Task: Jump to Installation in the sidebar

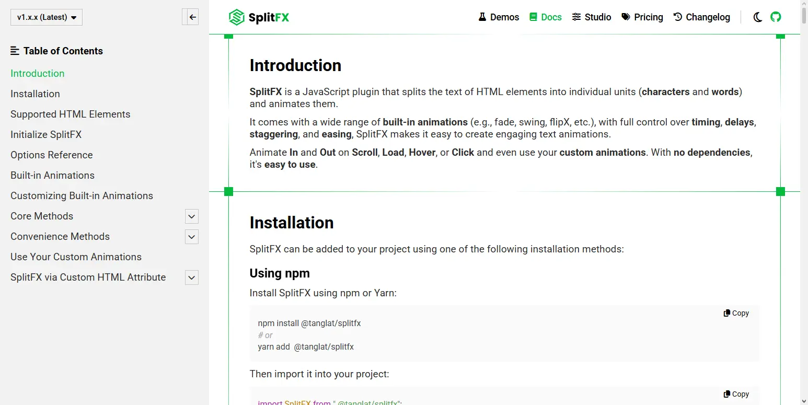Action: pos(35,94)
